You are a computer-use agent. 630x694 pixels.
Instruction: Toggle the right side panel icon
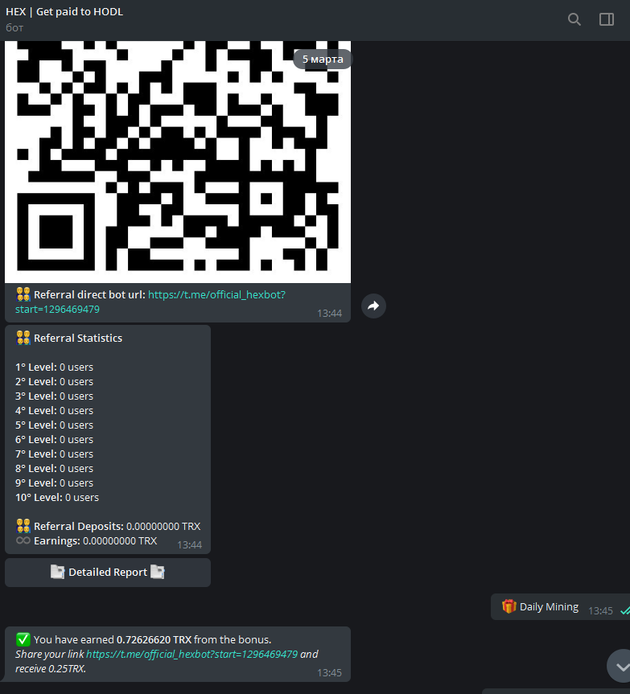point(607,19)
